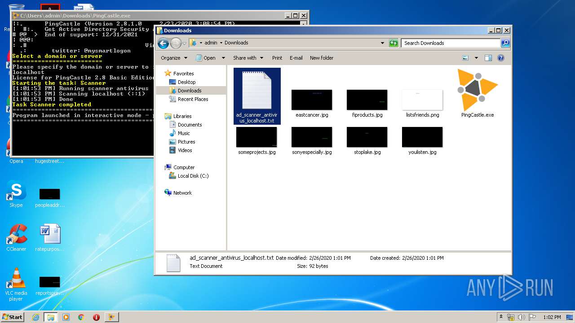Screen dimensions: 575x323
Task: Click E-mail in the toolbar
Action: pyautogui.click(x=296, y=58)
